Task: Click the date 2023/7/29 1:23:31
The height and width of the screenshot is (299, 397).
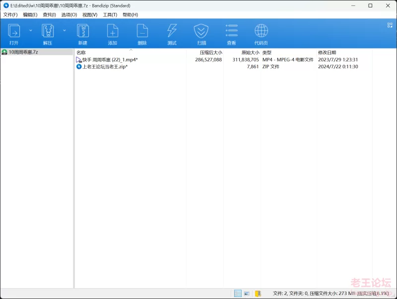Action: pyautogui.click(x=338, y=60)
